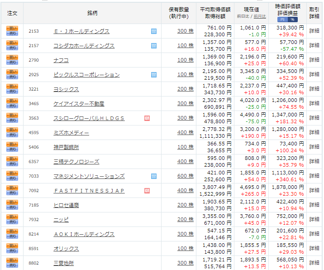
Task: Click the 買い buy button for スシローグローバルHLDGS
Action: [x=12, y=115]
